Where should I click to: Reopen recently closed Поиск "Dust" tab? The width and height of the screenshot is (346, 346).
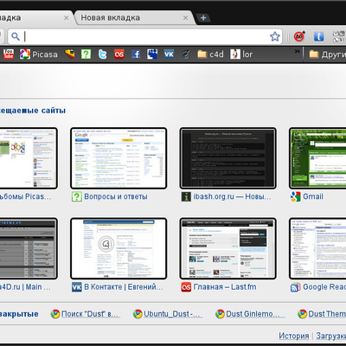(86, 314)
